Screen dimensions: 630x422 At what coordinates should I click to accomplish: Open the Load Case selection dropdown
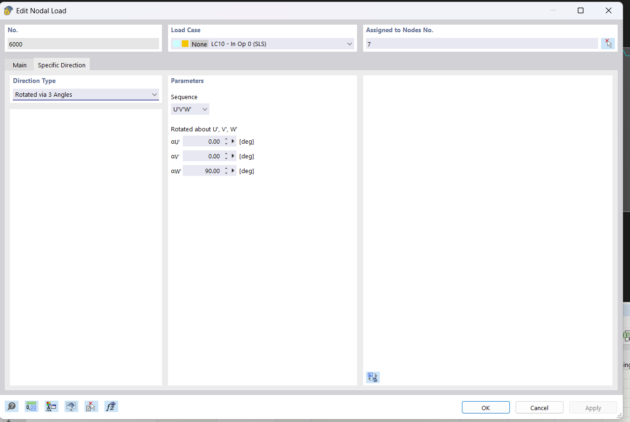point(350,44)
